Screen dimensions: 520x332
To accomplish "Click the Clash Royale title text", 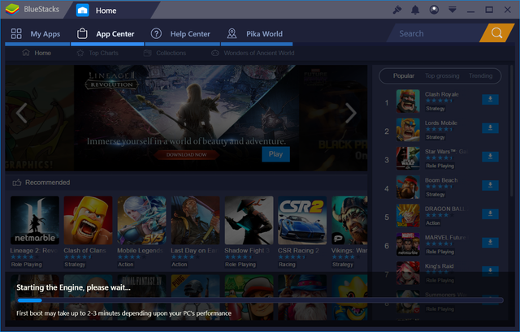I will click(x=442, y=94).
